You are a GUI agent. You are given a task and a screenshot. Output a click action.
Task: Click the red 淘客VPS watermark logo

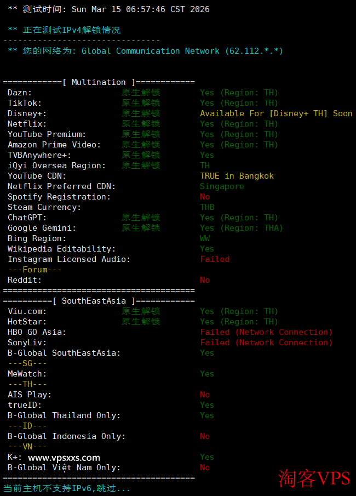(x=314, y=478)
